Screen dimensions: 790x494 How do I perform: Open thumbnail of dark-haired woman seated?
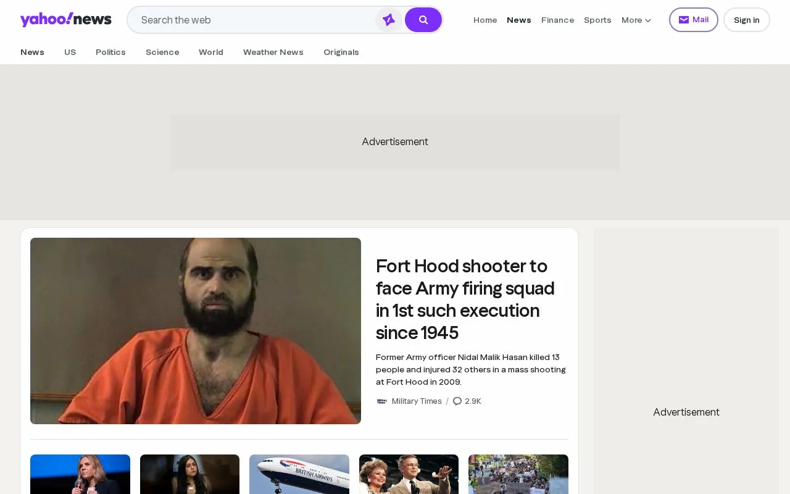[189, 474]
